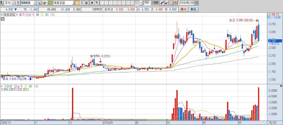The width and height of the screenshot is (283, 125).
Task: Click the chart settings gear icon
Action: 175,3
